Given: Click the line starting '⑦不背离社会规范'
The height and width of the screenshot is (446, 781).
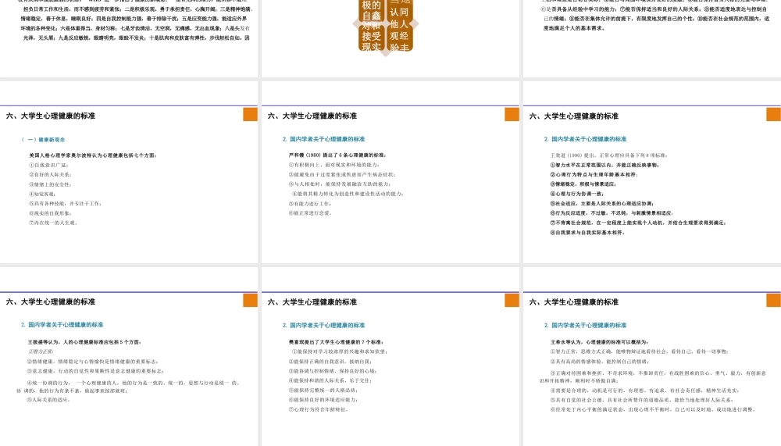Looking at the screenshot, I should pos(638,223).
